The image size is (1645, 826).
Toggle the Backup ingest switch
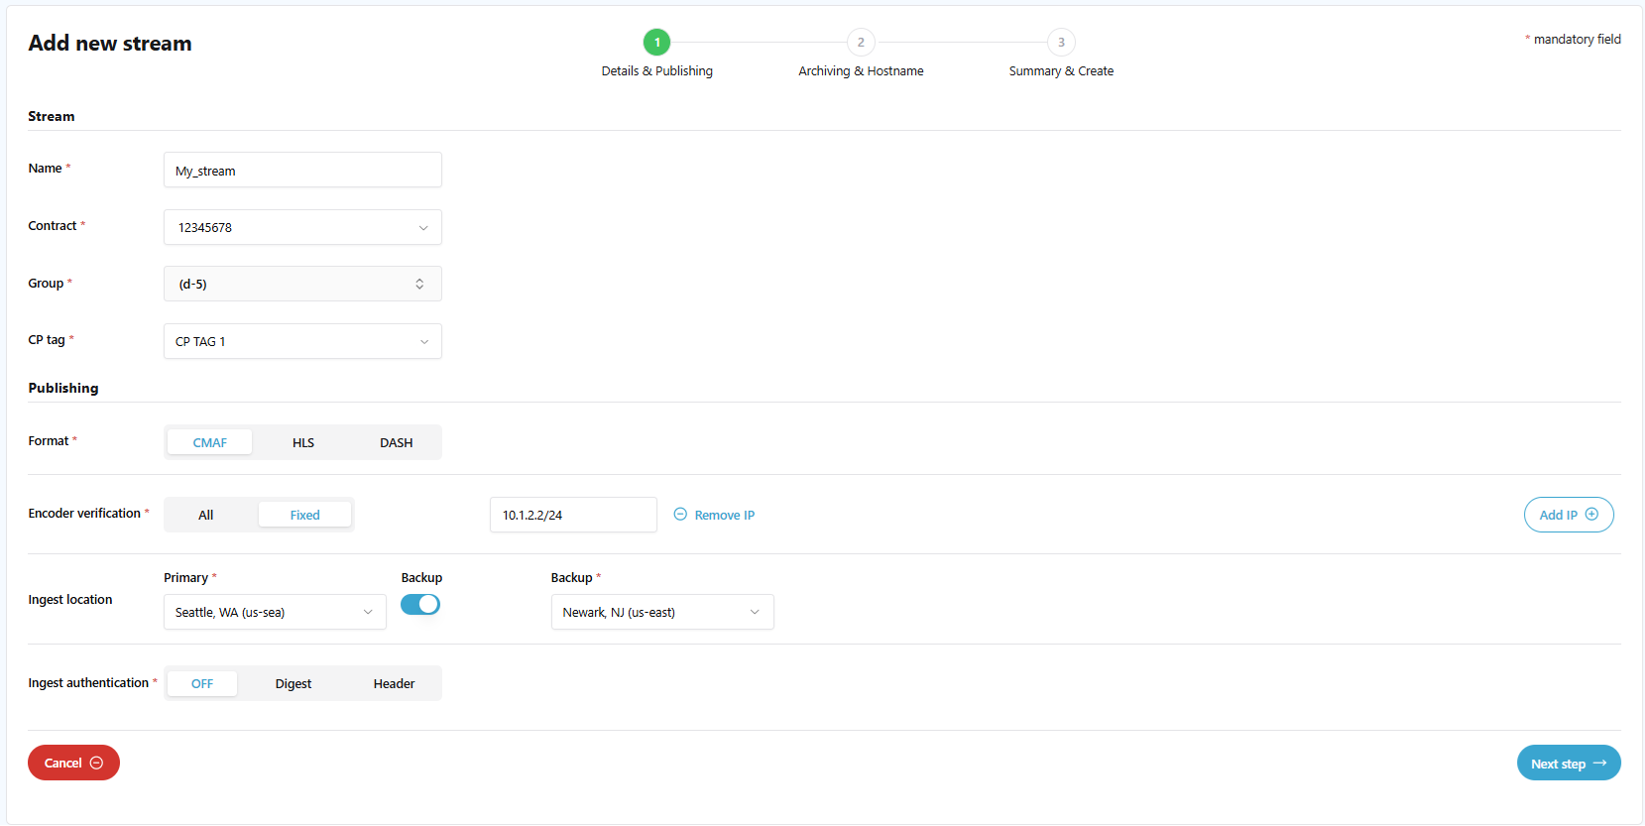coord(420,605)
